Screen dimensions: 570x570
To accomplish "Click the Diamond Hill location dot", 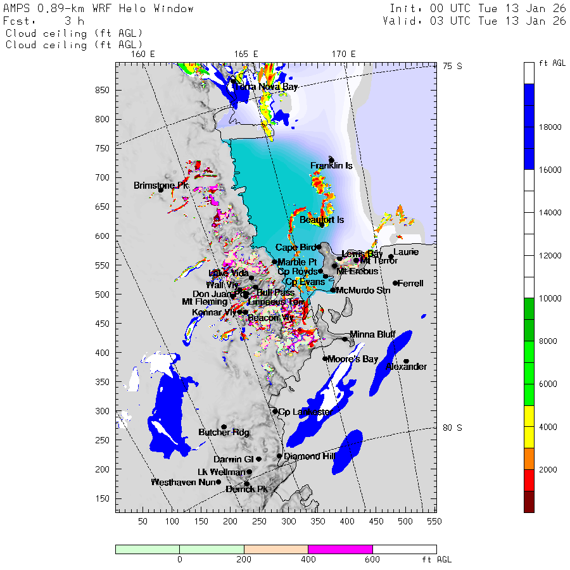I will [x=279, y=456].
